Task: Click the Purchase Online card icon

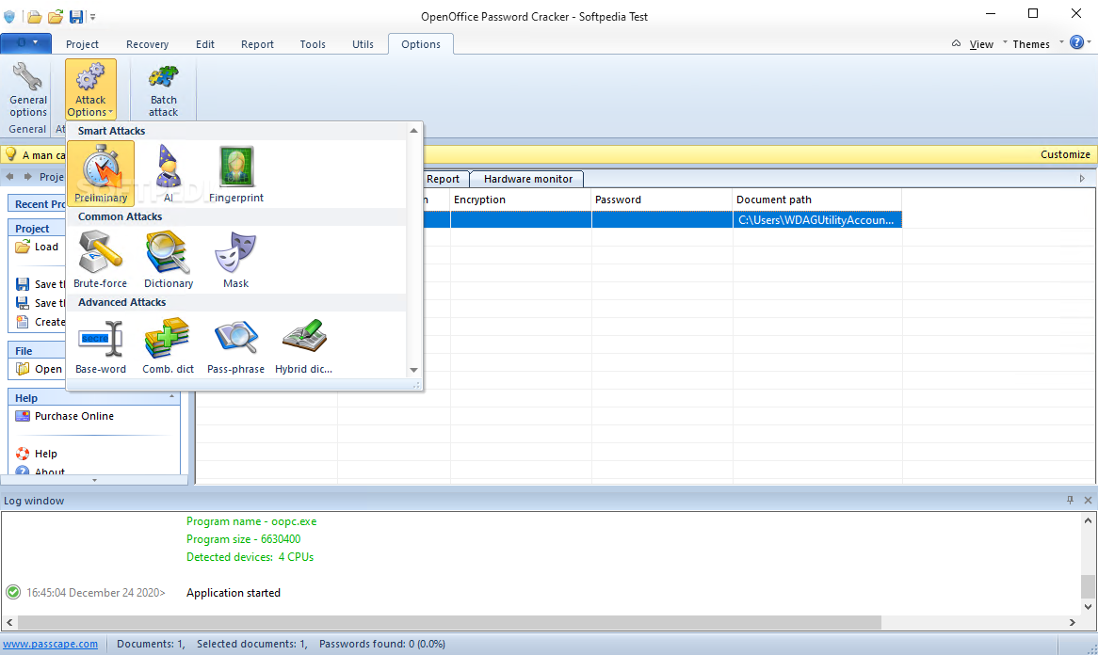Action: coord(23,416)
